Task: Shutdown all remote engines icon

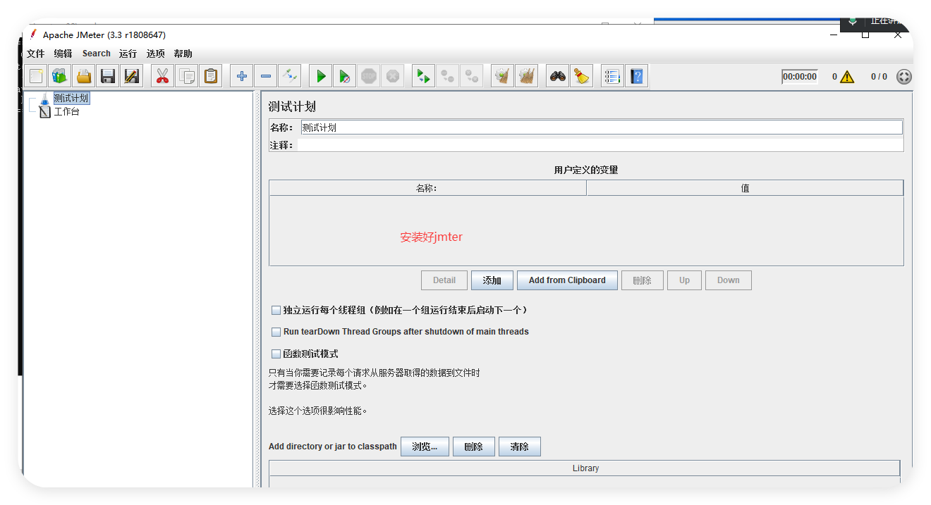Action: pos(471,76)
